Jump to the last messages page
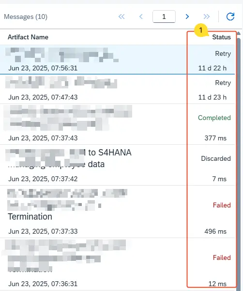Screen dimensions: 243x291 coord(207,17)
